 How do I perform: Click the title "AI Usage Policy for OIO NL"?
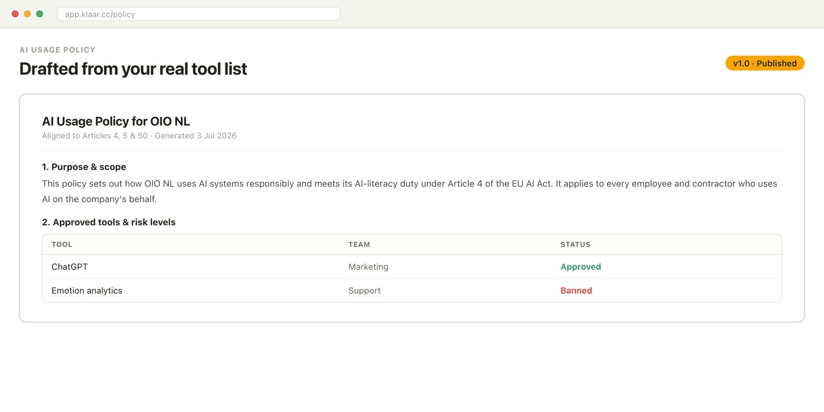(x=116, y=121)
